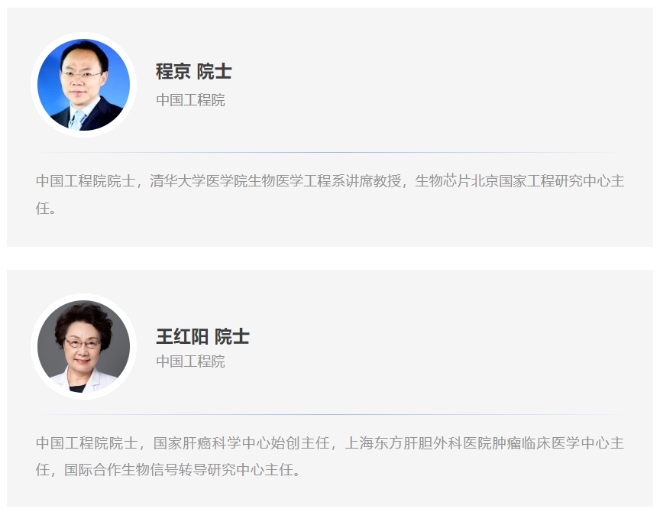Click 中国工程院 affiliation under 程京
The width and height of the screenshot is (660, 512).
point(191,100)
